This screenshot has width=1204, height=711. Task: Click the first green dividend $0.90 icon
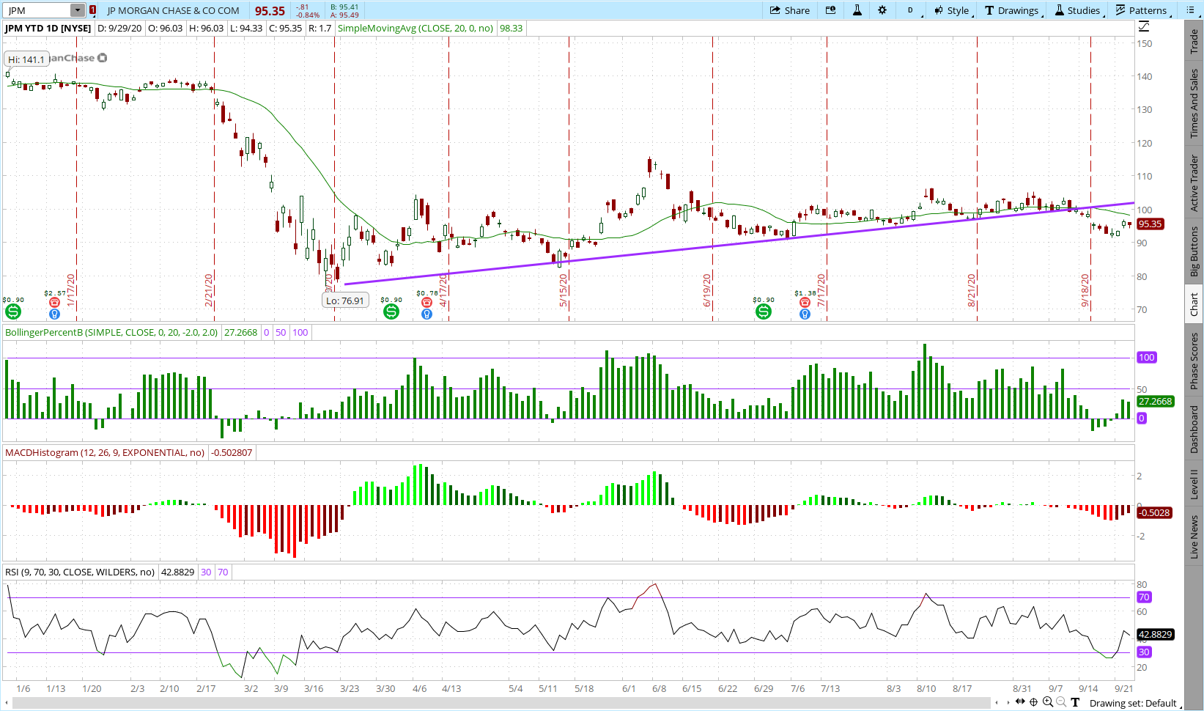[x=13, y=312]
